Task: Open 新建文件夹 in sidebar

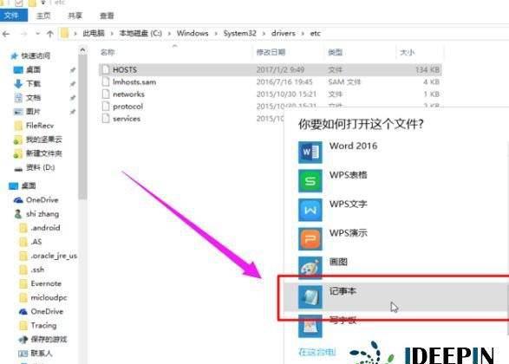Action: [x=44, y=153]
